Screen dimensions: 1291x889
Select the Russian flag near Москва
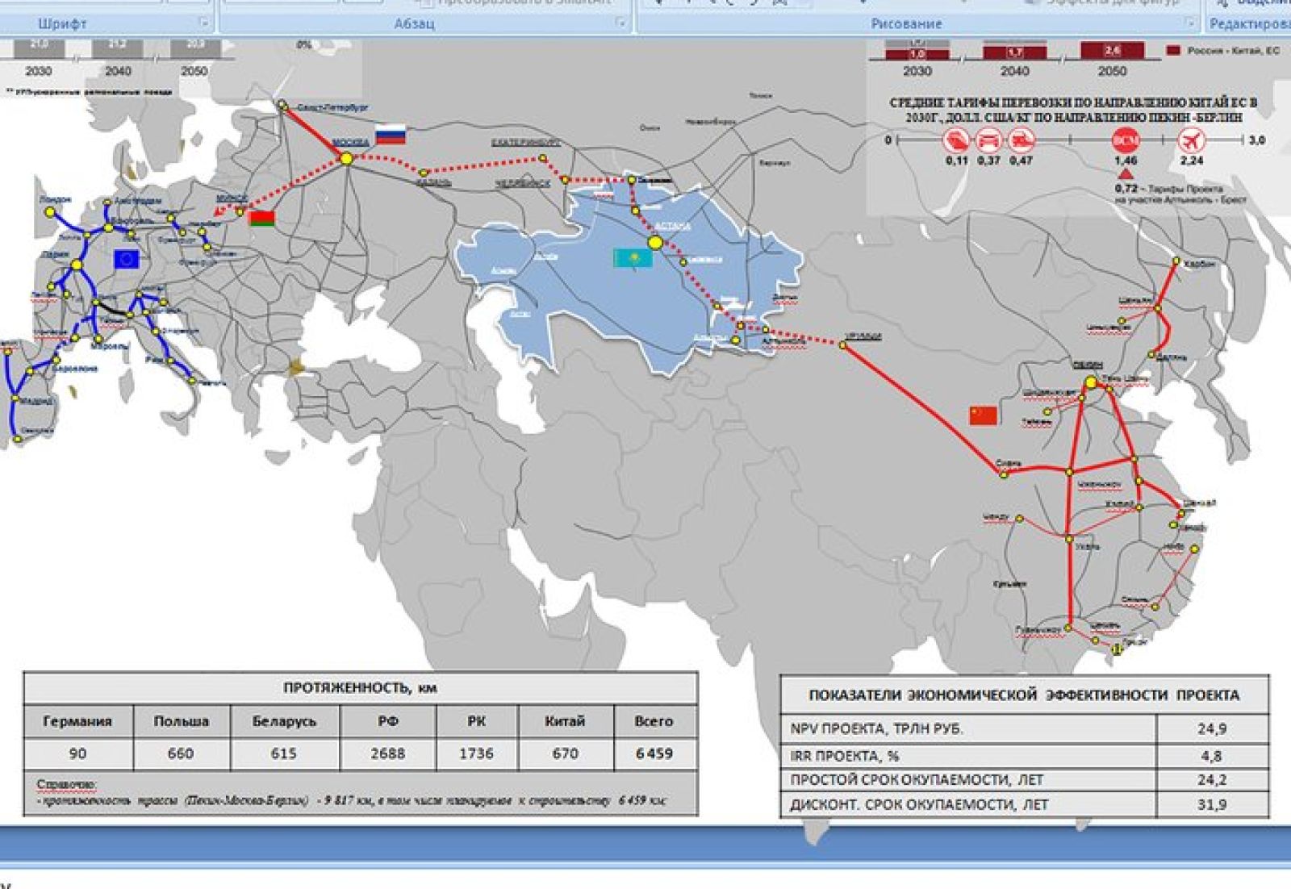click(391, 135)
